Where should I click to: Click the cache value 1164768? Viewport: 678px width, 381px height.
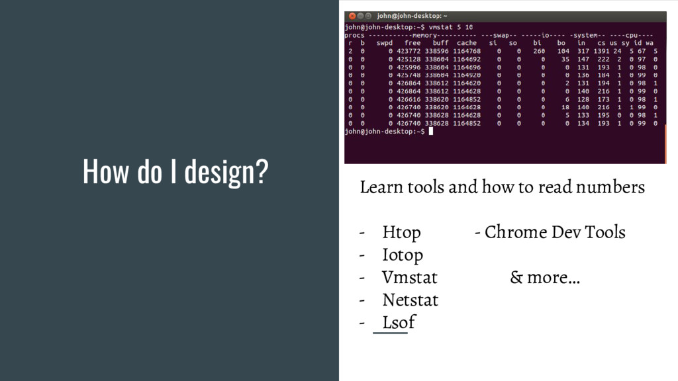(x=467, y=51)
